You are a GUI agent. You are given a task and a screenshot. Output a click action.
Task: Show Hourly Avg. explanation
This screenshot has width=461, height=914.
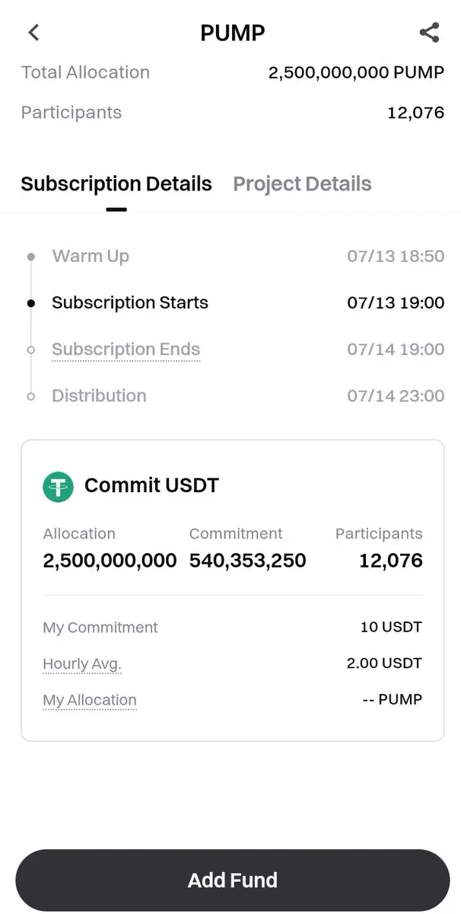(82, 664)
